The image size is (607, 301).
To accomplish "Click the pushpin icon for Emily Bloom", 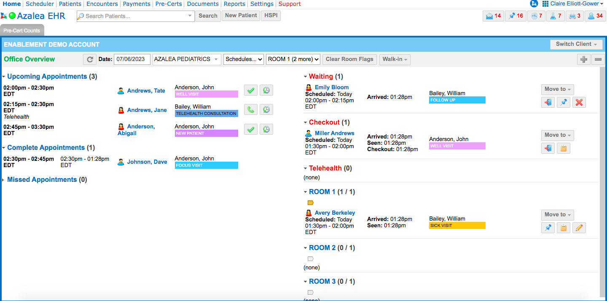I will tap(564, 102).
